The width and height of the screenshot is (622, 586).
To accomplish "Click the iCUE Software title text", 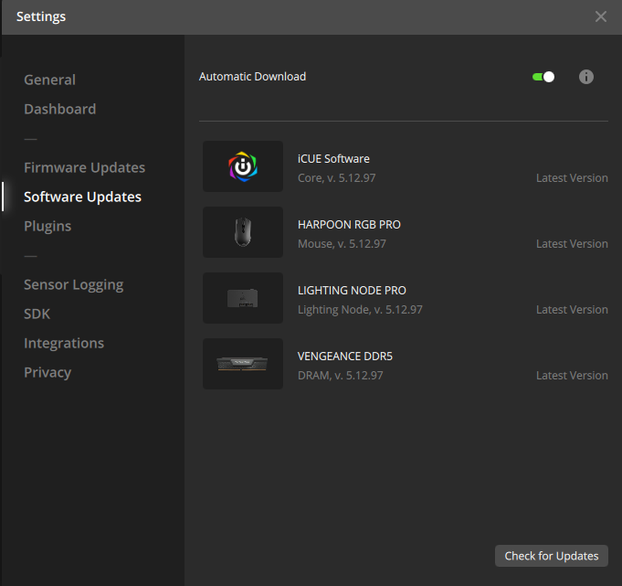I will pos(333,159).
